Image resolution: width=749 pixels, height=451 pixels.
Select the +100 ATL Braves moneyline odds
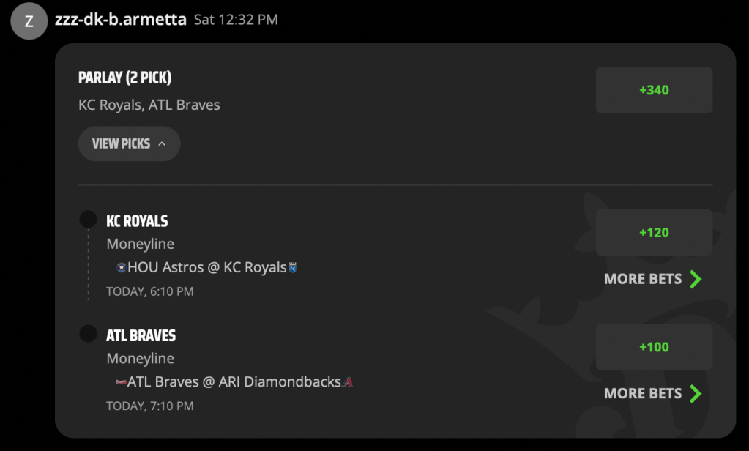tap(654, 347)
